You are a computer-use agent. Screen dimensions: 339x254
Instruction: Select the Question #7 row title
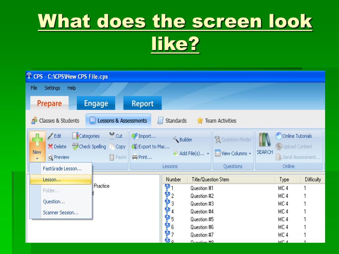pos(202,235)
